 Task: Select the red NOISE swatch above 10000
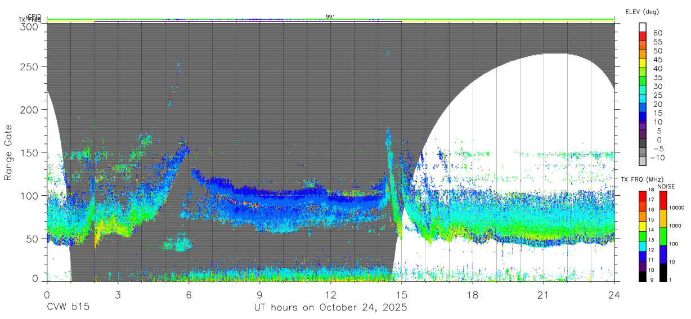click(x=662, y=200)
